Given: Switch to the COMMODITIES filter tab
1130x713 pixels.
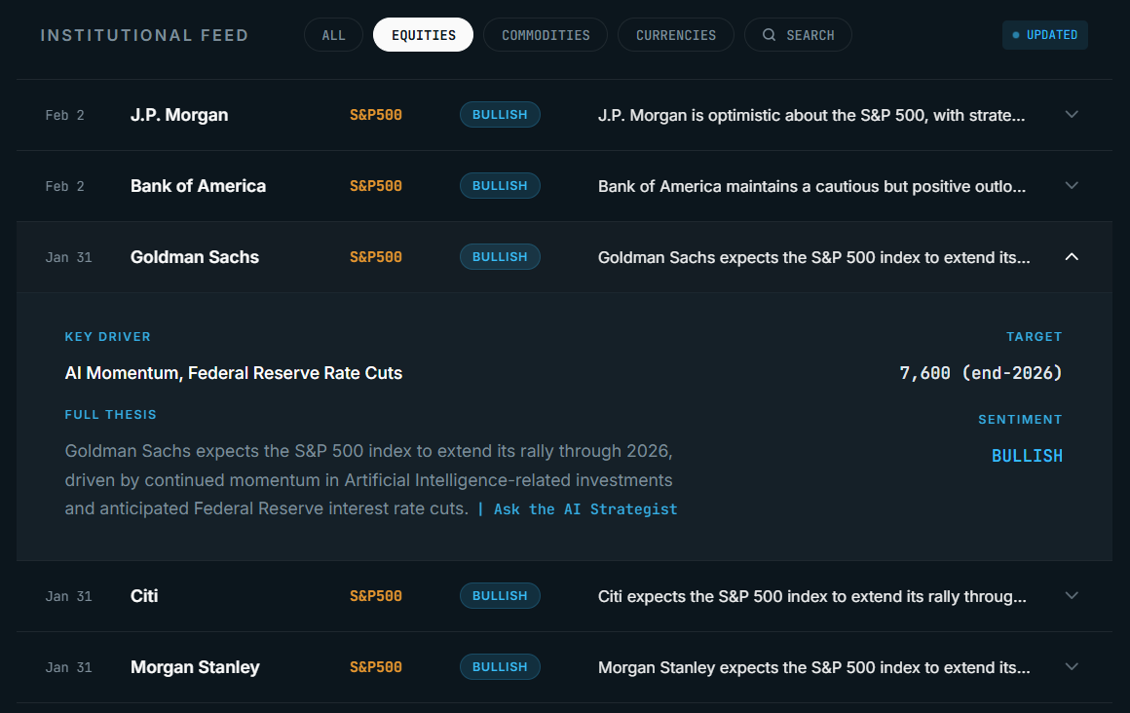Looking at the screenshot, I should pos(546,35).
